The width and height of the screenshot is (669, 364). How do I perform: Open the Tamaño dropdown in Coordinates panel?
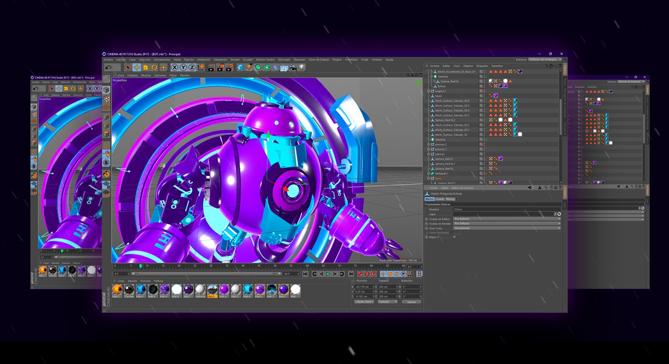[387, 302]
